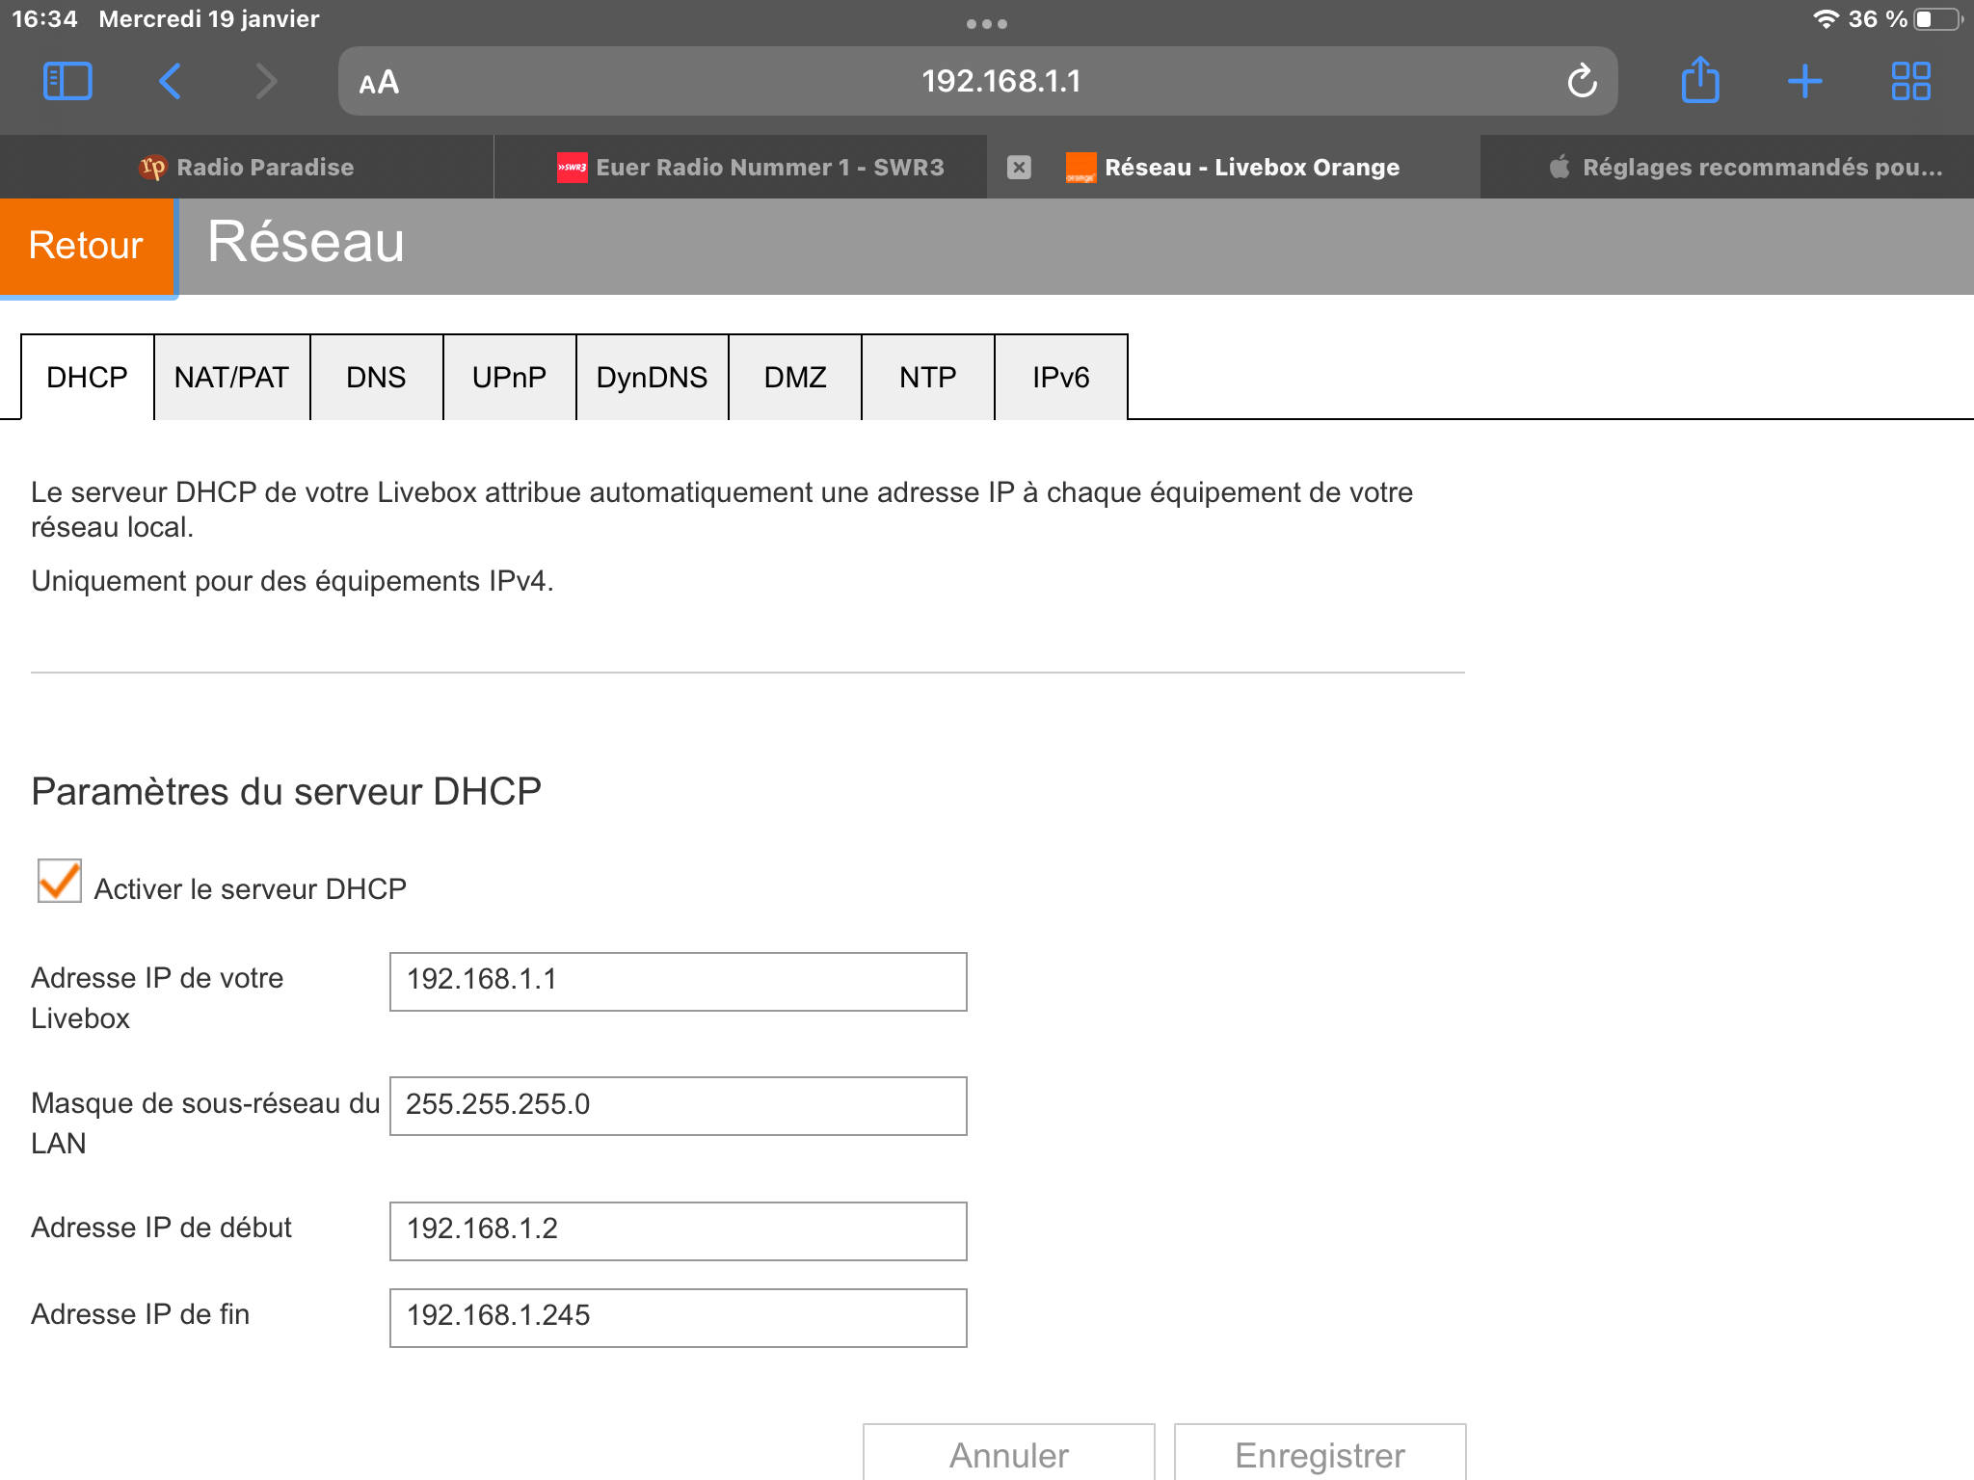This screenshot has width=1974, height=1480.
Task: Click the Enregistrer button
Action: (x=1320, y=1453)
